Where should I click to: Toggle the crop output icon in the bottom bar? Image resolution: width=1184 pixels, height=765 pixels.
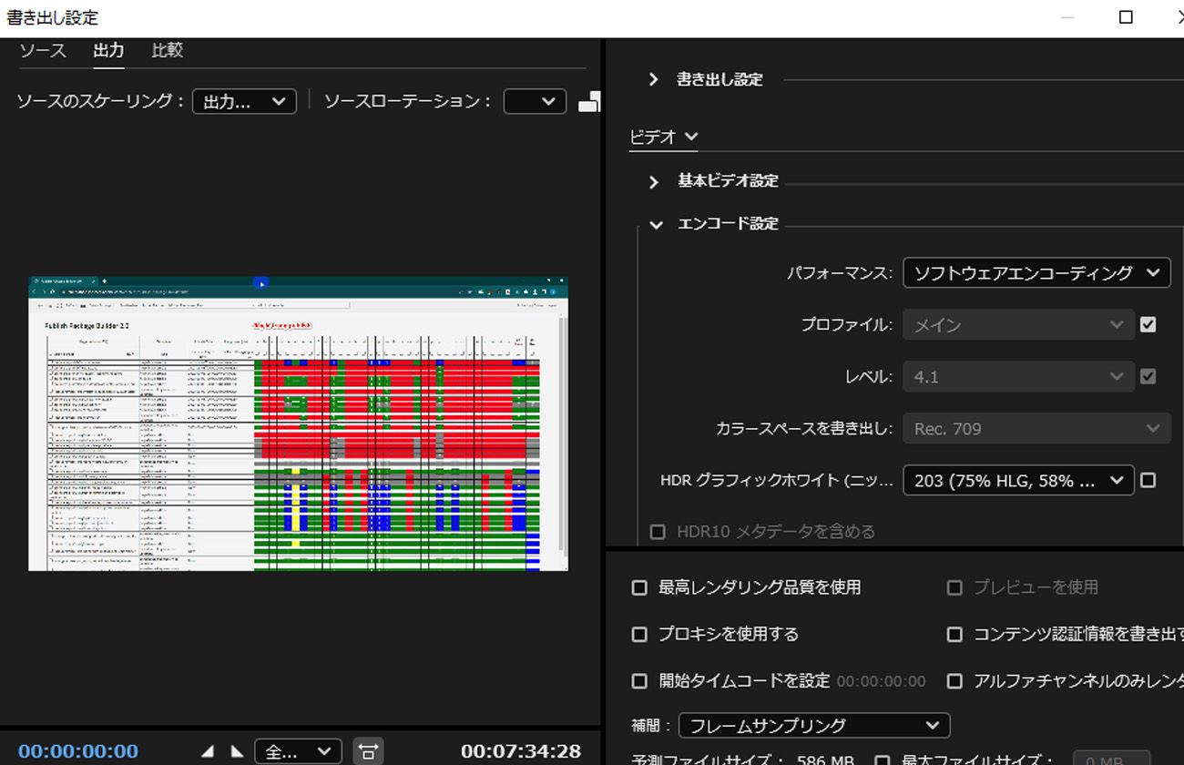point(368,750)
